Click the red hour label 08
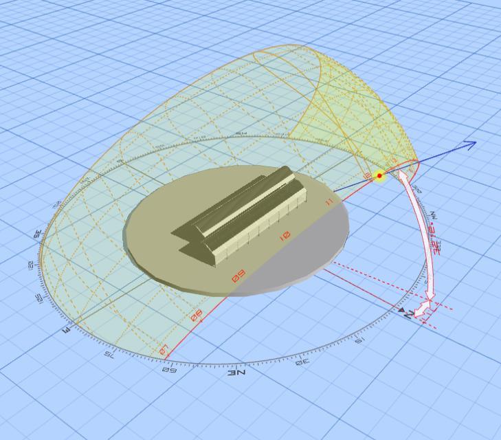Viewport: 501px width, 440px height. tap(196, 316)
